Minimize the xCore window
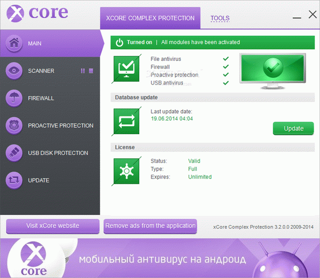The height and width of the screenshot is (278, 320). tap(297, 18)
